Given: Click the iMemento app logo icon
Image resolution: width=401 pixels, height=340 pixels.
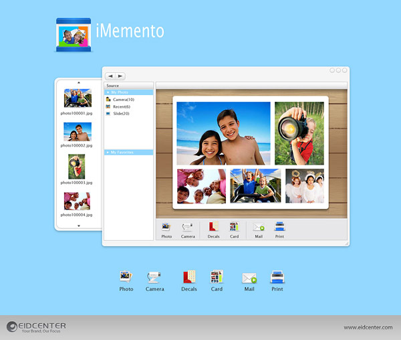Looking at the screenshot, I should click(74, 35).
